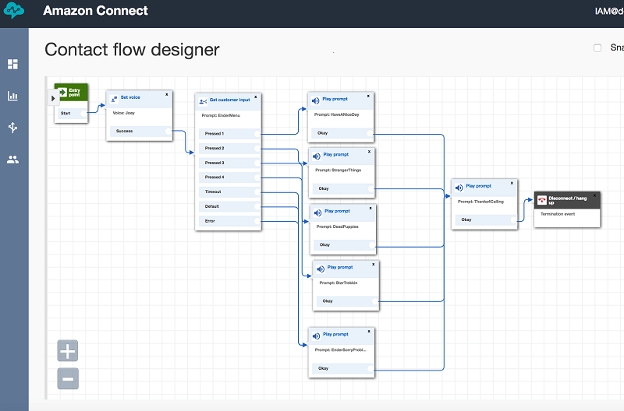This screenshot has height=411, width=624.
Task: Select the Default branch row
Action: tap(229, 206)
